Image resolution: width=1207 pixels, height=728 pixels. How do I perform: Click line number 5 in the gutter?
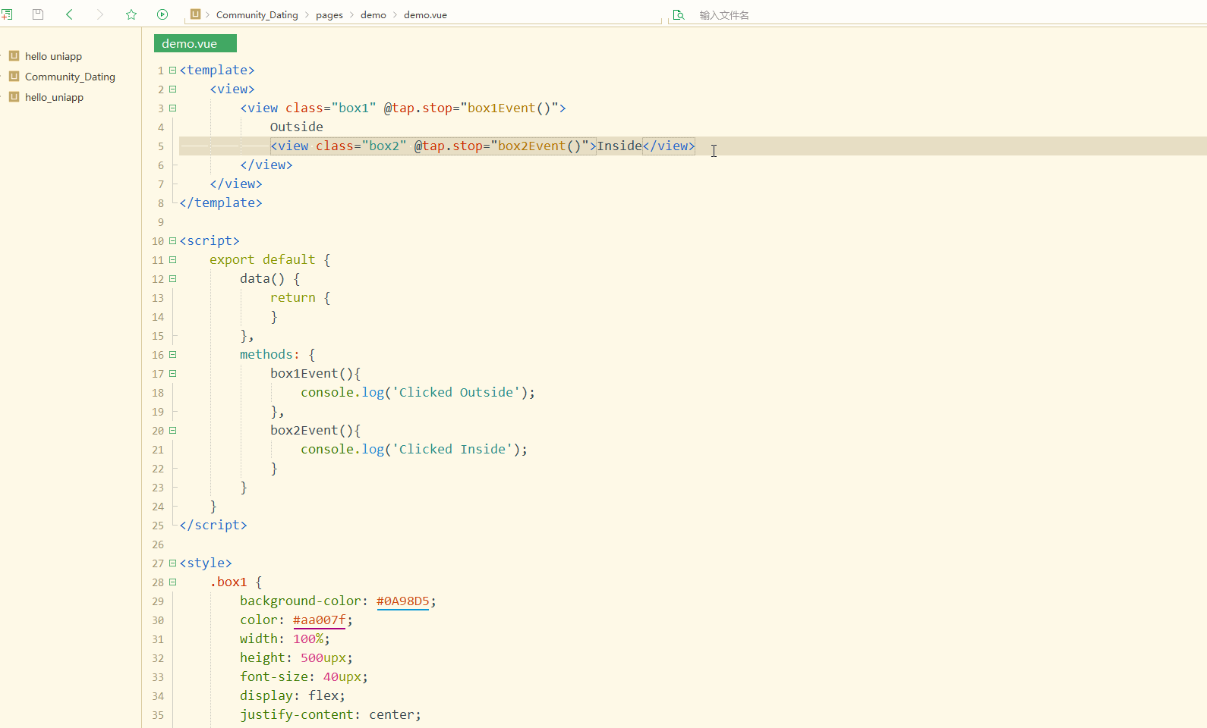coord(160,146)
